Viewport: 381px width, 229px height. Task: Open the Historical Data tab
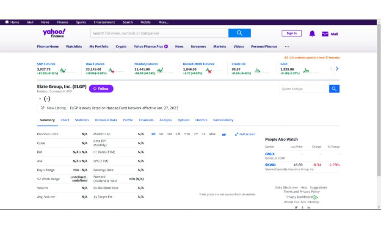point(106,120)
